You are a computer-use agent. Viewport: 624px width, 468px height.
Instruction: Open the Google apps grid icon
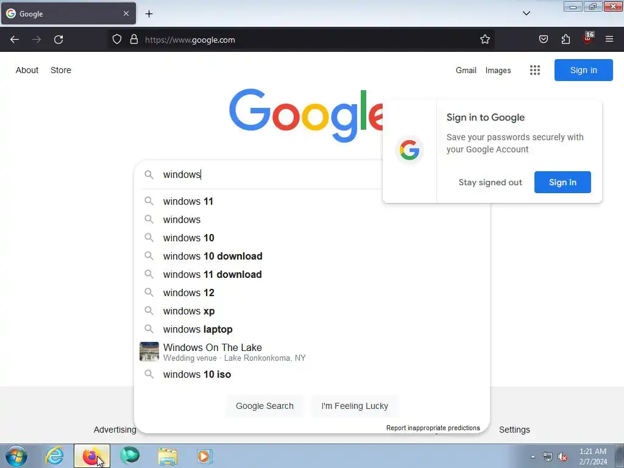[x=535, y=70]
